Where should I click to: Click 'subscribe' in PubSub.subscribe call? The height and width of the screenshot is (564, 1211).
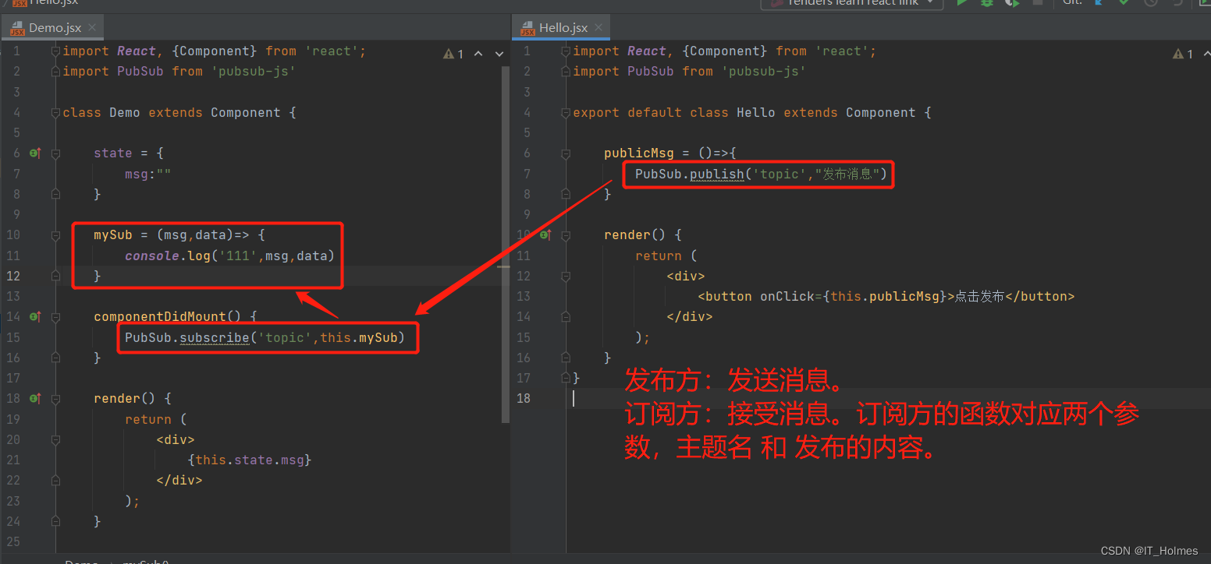[x=215, y=337]
